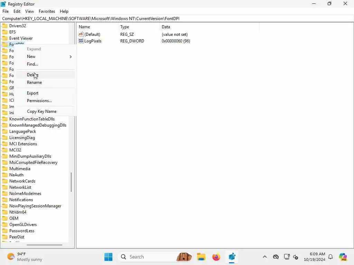
Task: Click the LogPixels data value 0x00000060 (96)
Action: pos(176,41)
